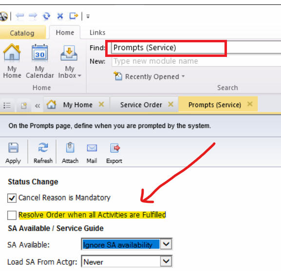Open the Links ribbon tab
The image size is (281, 271).
pos(97,33)
